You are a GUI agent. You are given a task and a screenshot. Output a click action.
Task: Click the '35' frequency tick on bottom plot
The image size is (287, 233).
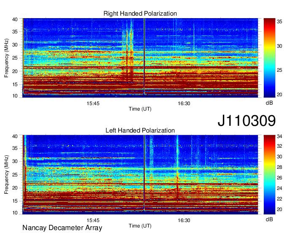click(x=15, y=148)
